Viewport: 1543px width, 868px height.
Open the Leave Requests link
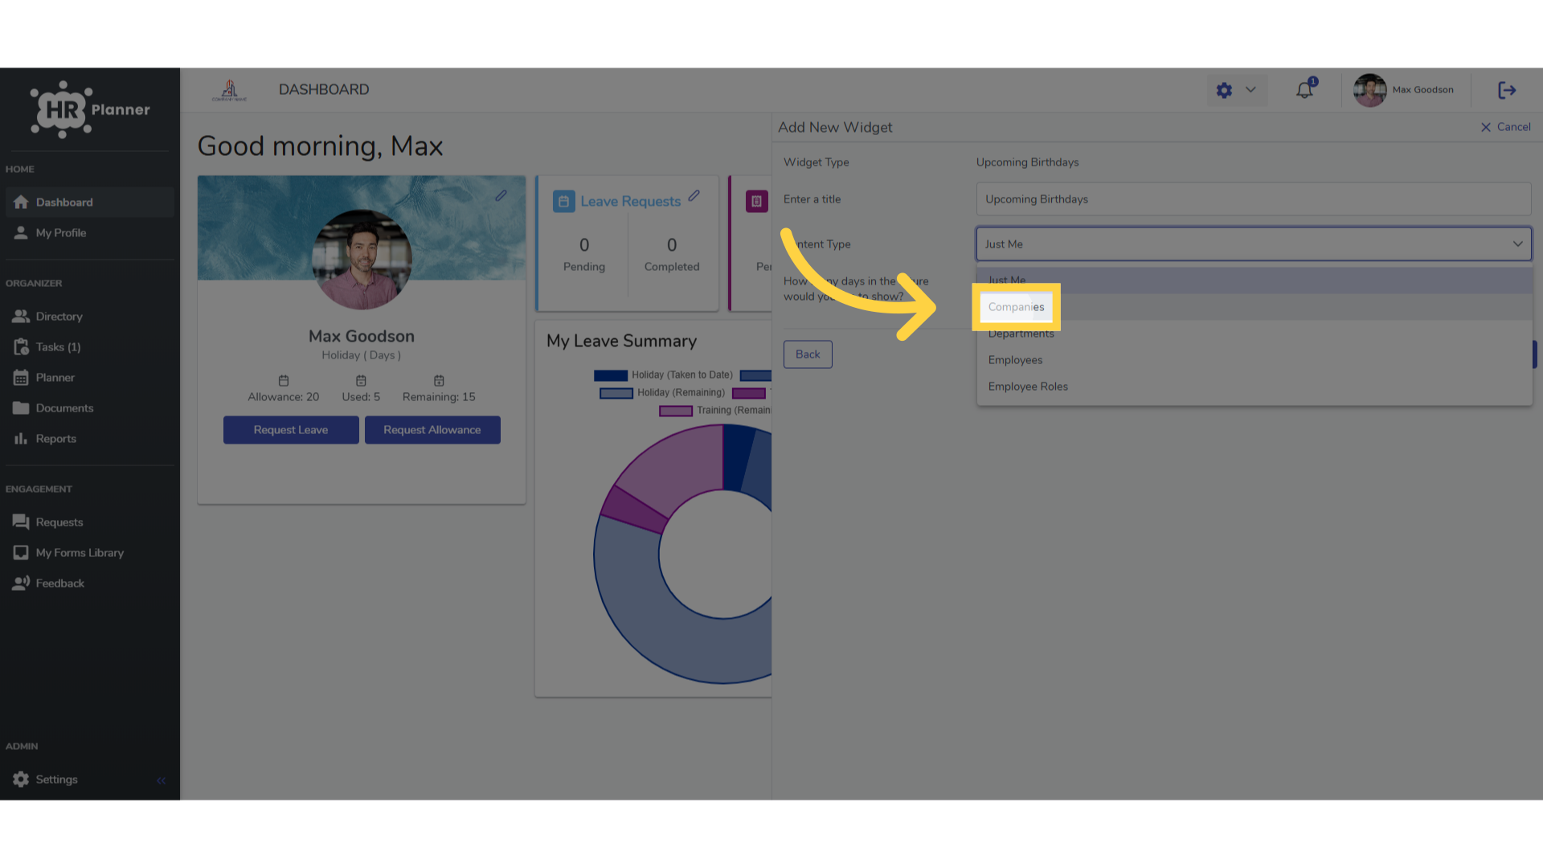(x=631, y=202)
